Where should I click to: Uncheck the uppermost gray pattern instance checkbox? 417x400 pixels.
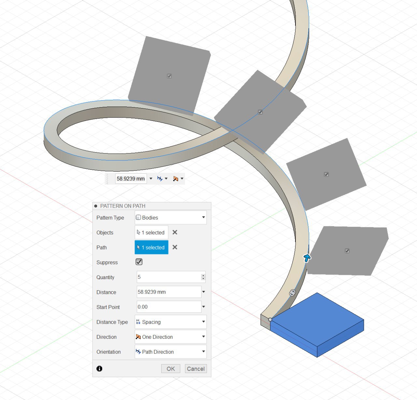click(x=169, y=76)
